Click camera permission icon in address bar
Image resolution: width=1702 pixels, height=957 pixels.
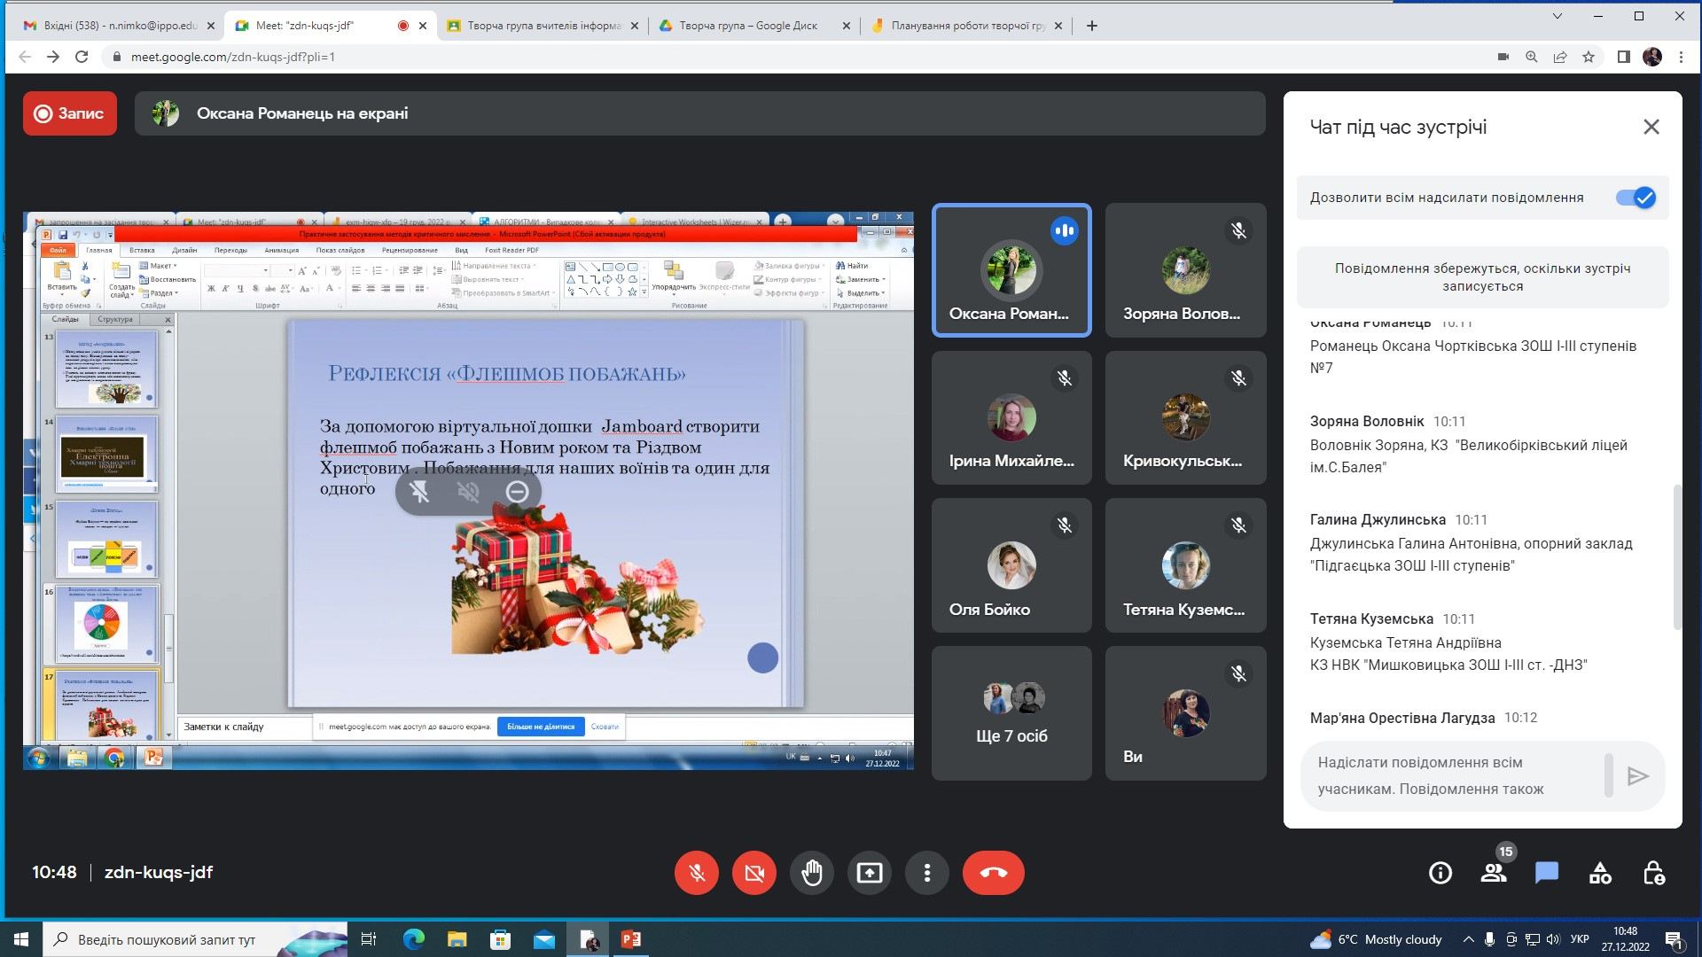(x=1503, y=57)
